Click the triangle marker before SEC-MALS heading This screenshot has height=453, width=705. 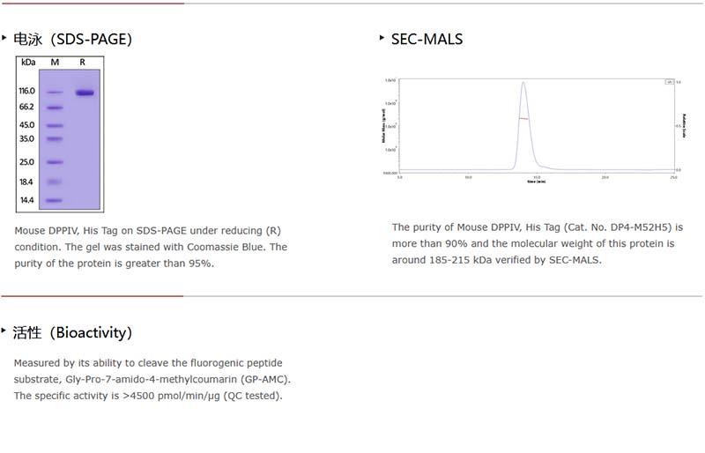[382, 37]
